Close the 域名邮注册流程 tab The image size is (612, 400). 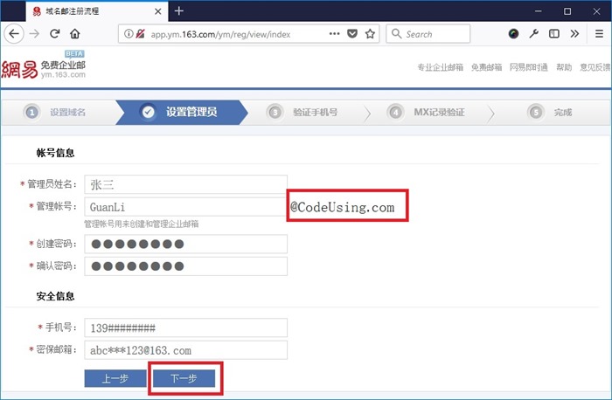[x=157, y=11]
